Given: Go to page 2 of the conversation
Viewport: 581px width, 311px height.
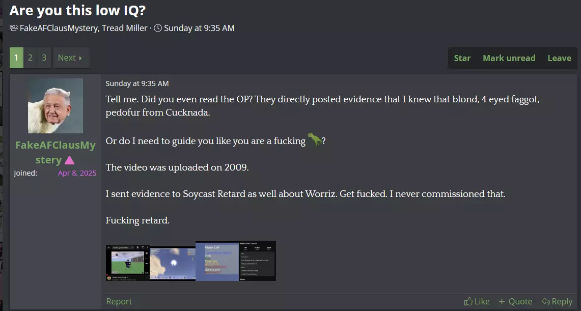Looking at the screenshot, I should point(31,58).
